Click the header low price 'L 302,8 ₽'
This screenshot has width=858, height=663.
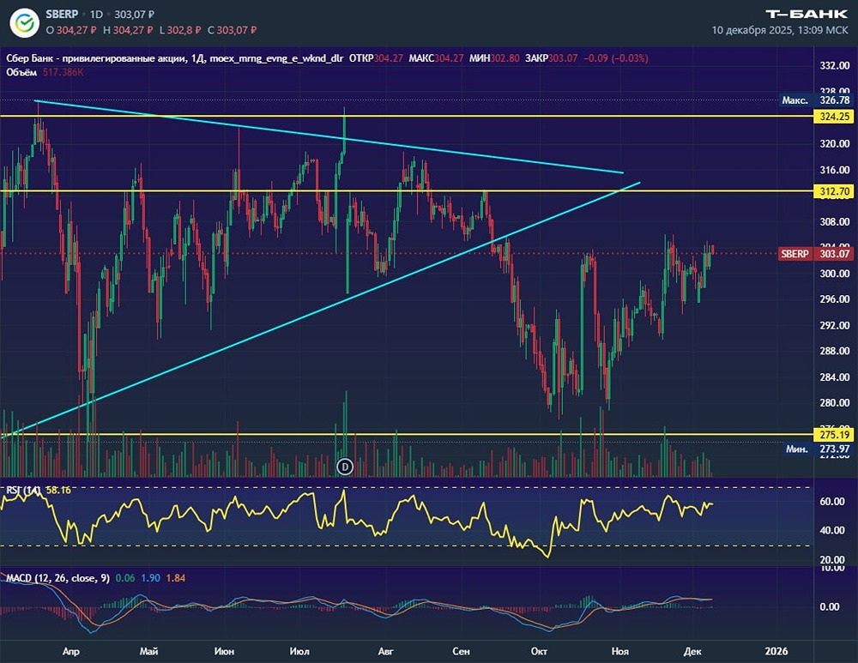pos(180,30)
